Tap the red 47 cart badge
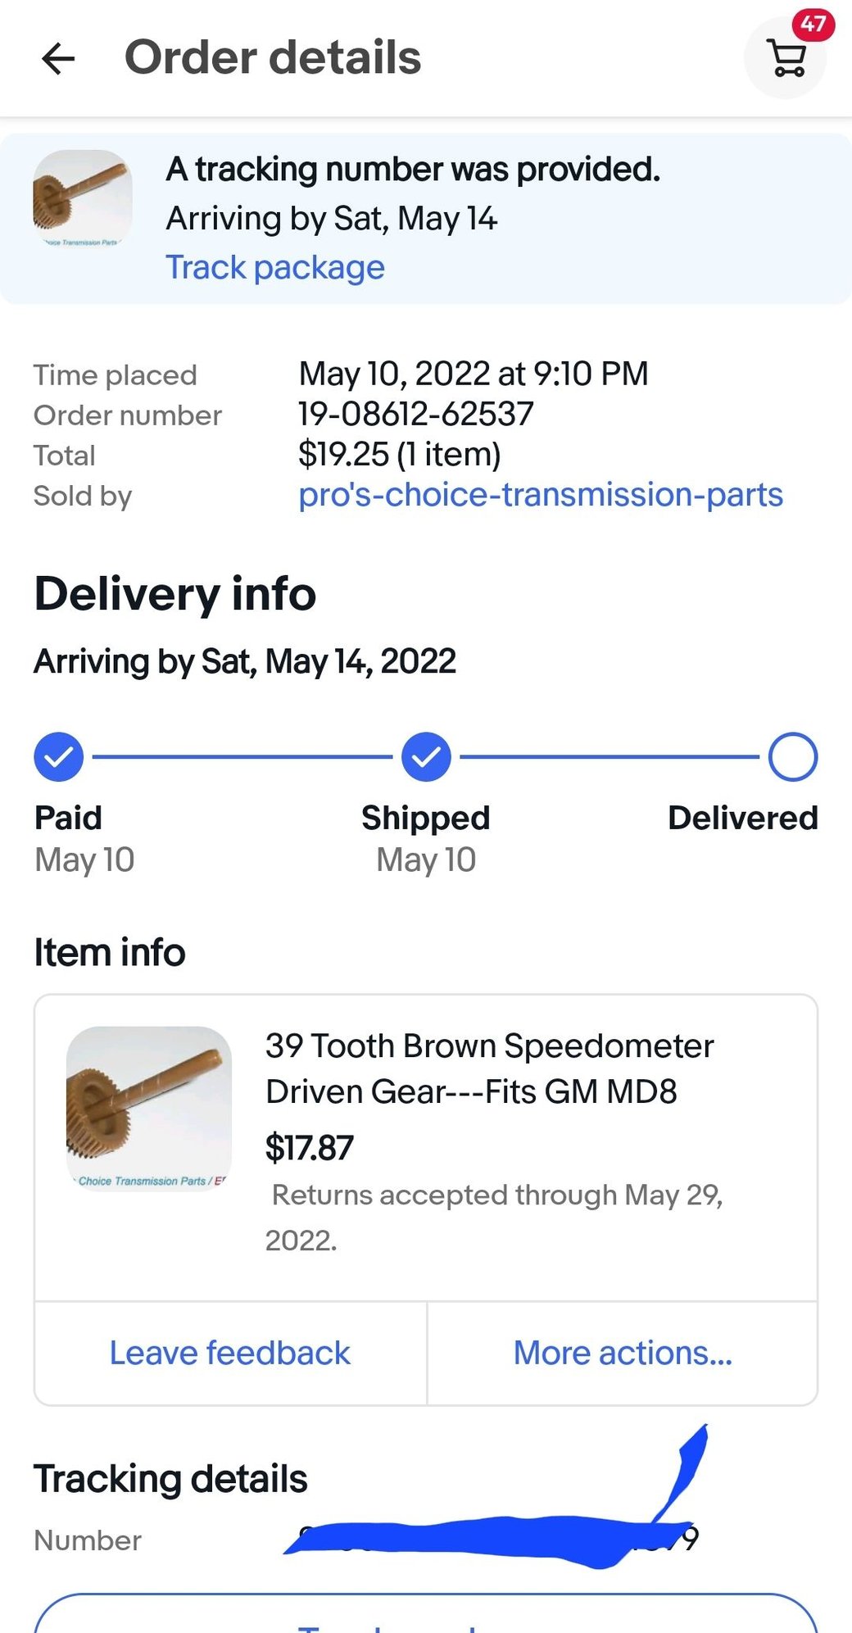The image size is (852, 1633). click(x=813, y=25)
